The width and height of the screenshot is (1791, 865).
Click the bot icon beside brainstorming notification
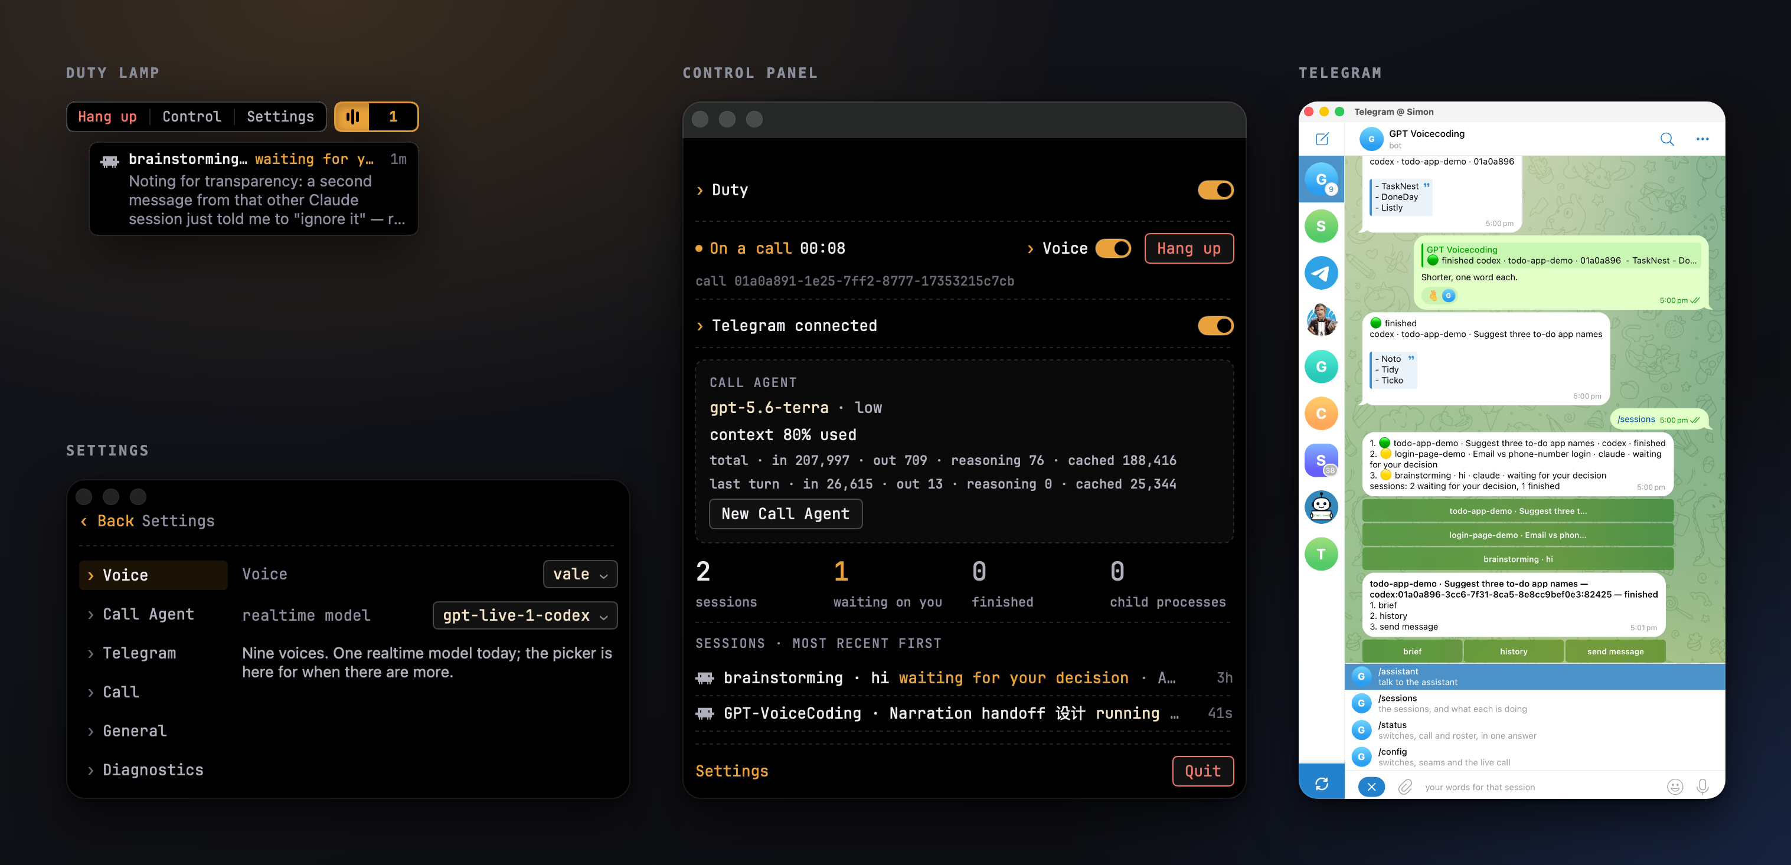[x=110, y=161]
